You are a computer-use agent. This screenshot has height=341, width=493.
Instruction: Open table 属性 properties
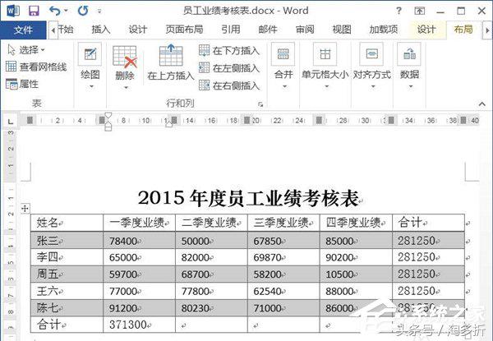[x=22, y=84]
